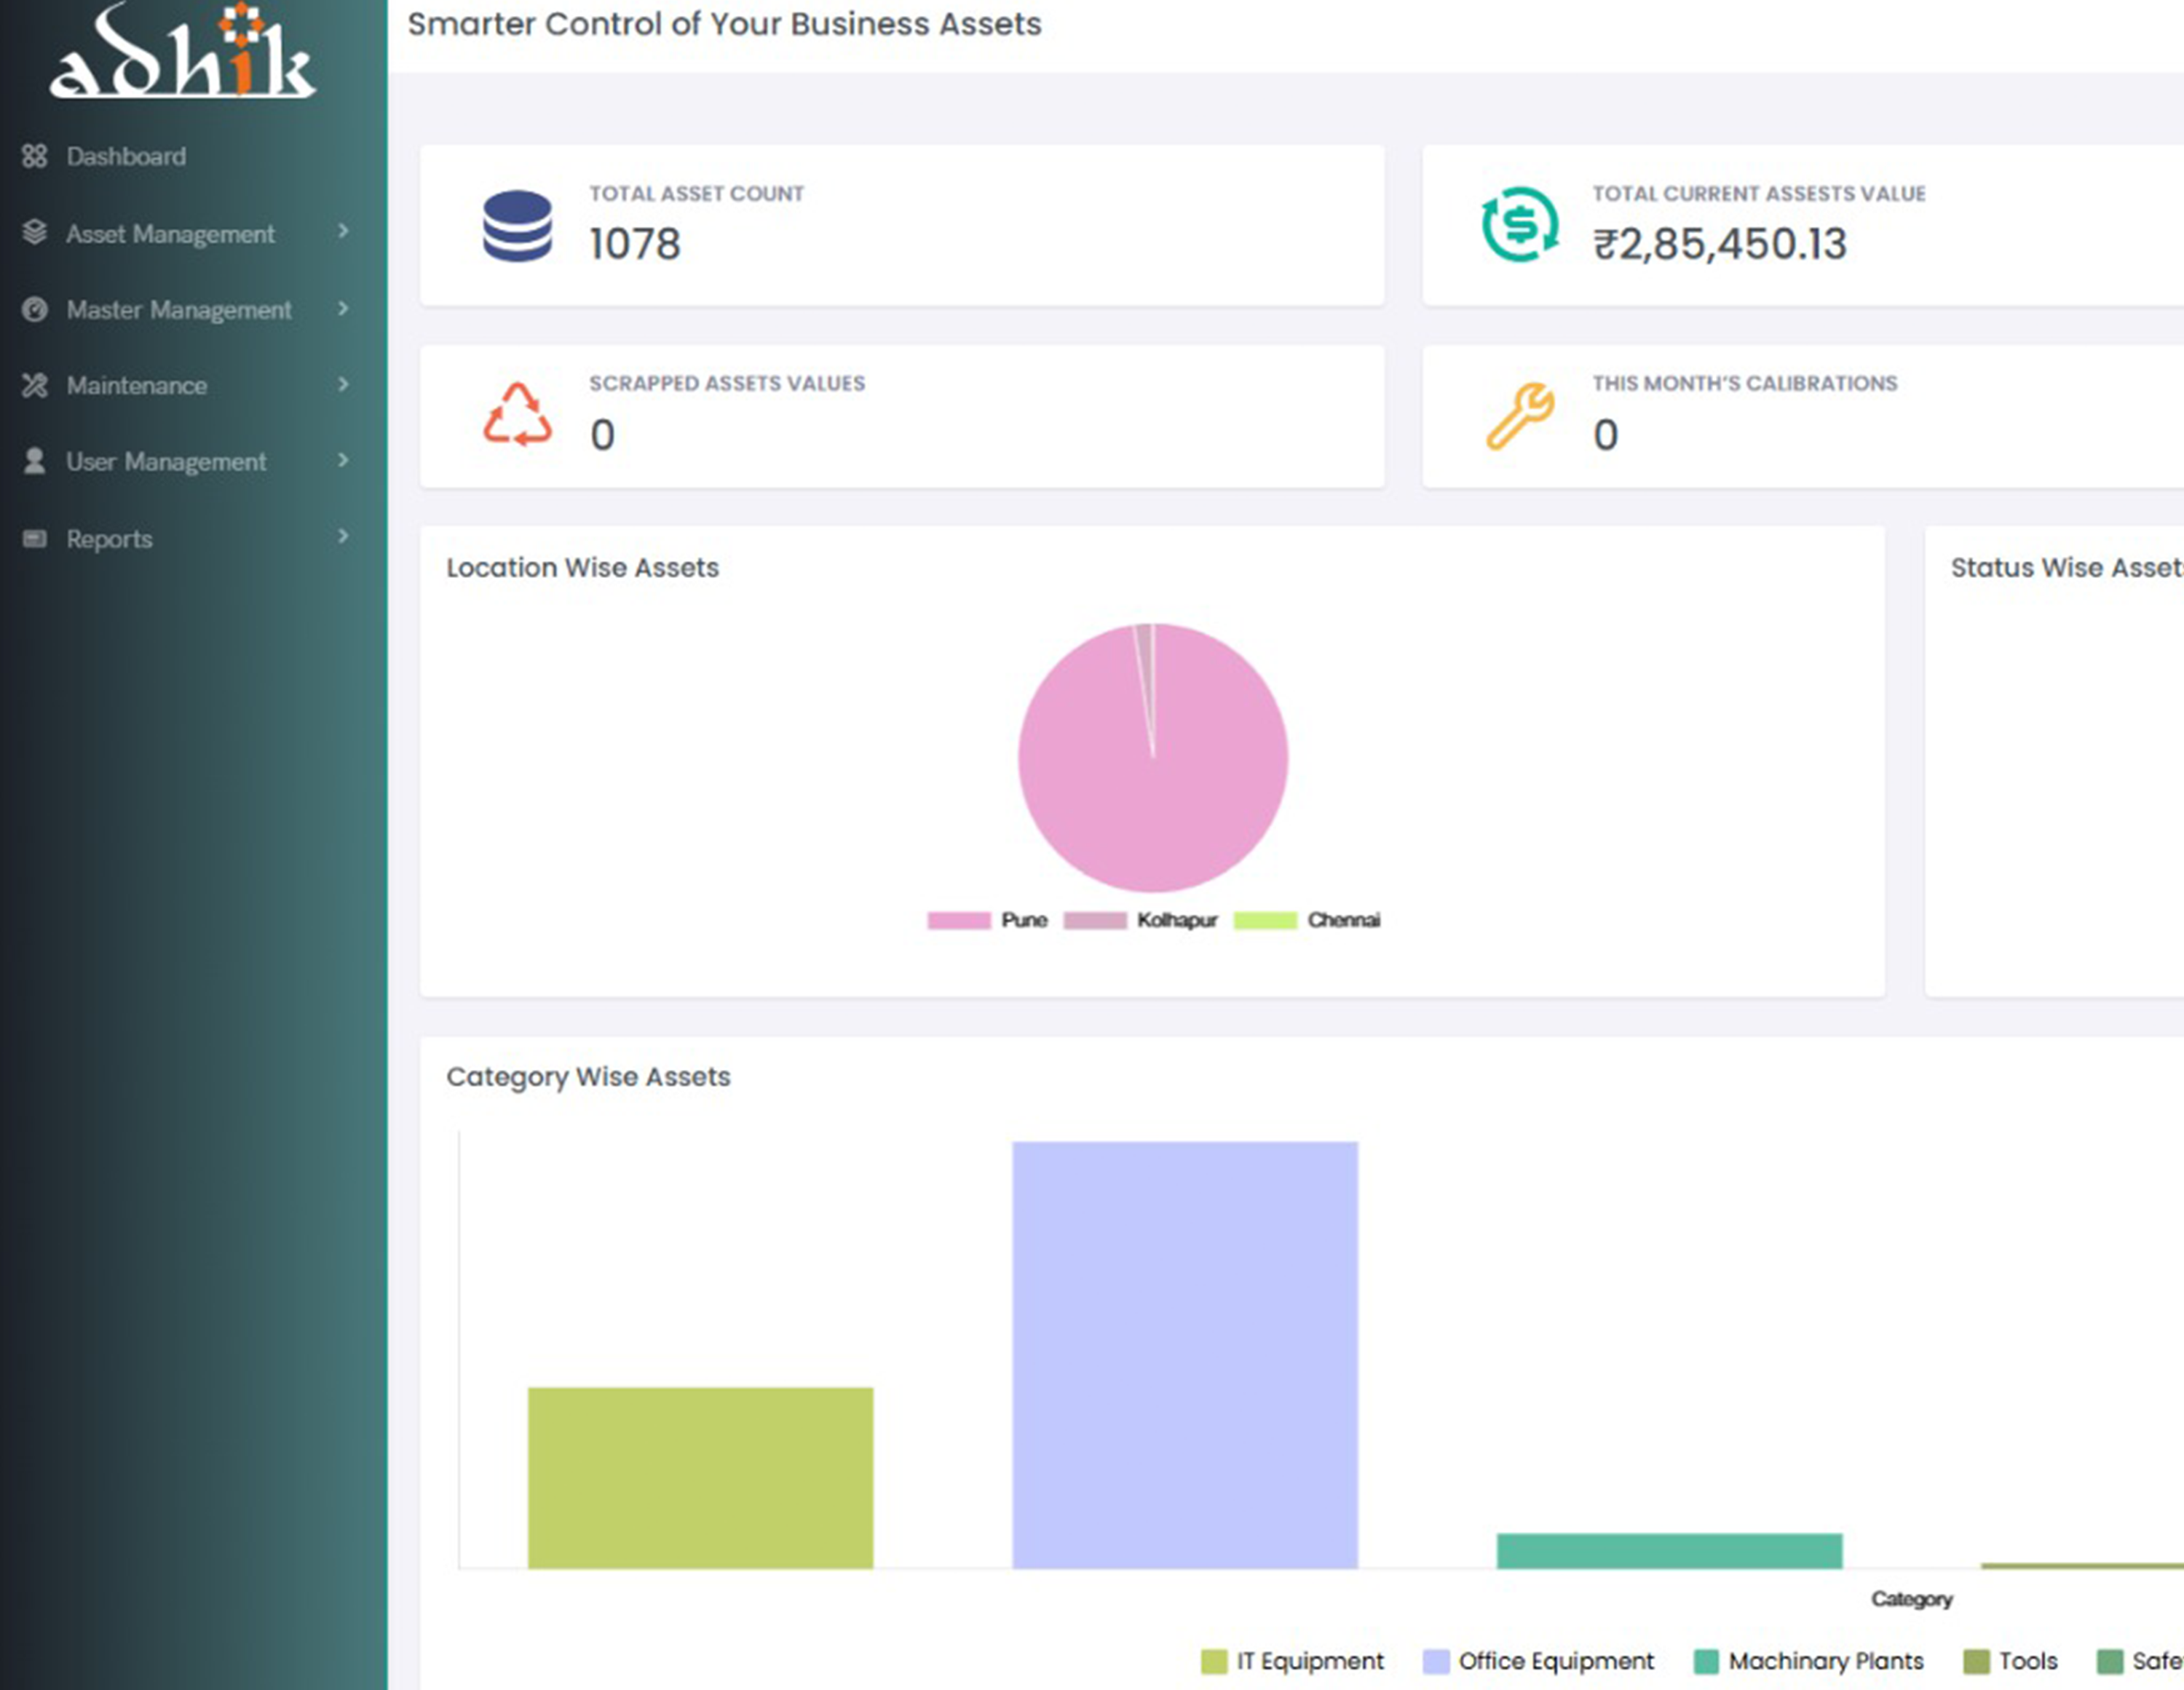Click the Dashboard grid icon in sidebar
This screenshot has width=2184, height=1690.
(x=35, y=156)
